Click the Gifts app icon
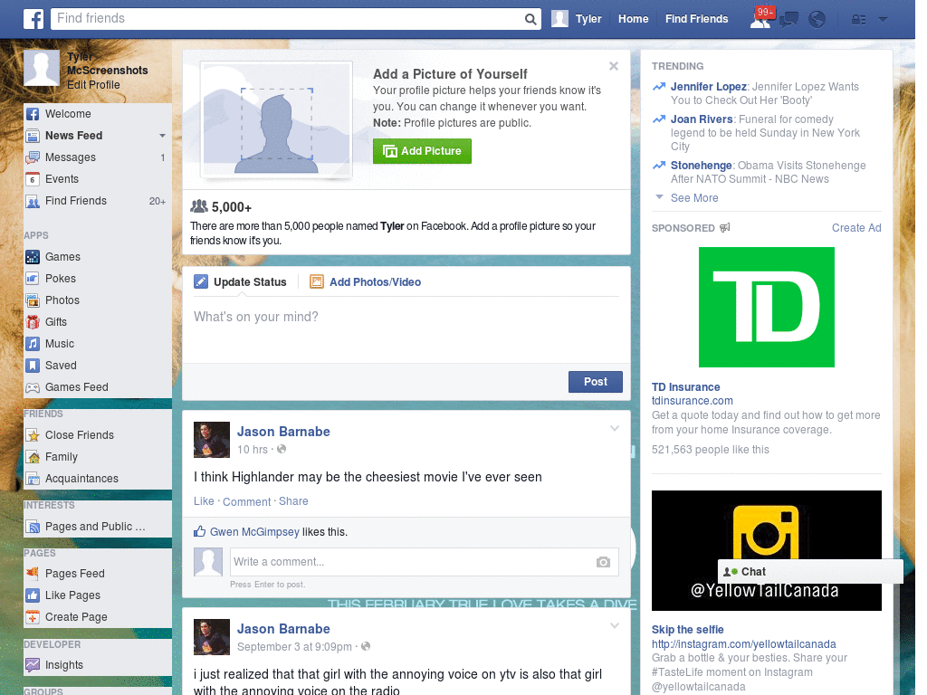The height and width of the screenshot is (695, 927). 33,322
